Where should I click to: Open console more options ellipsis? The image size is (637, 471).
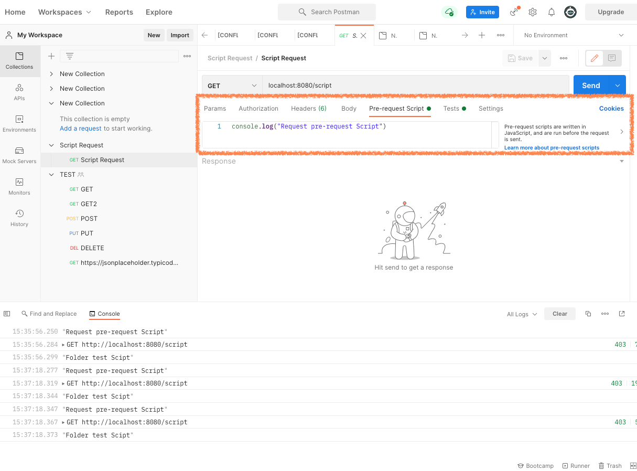coord(605,314)
